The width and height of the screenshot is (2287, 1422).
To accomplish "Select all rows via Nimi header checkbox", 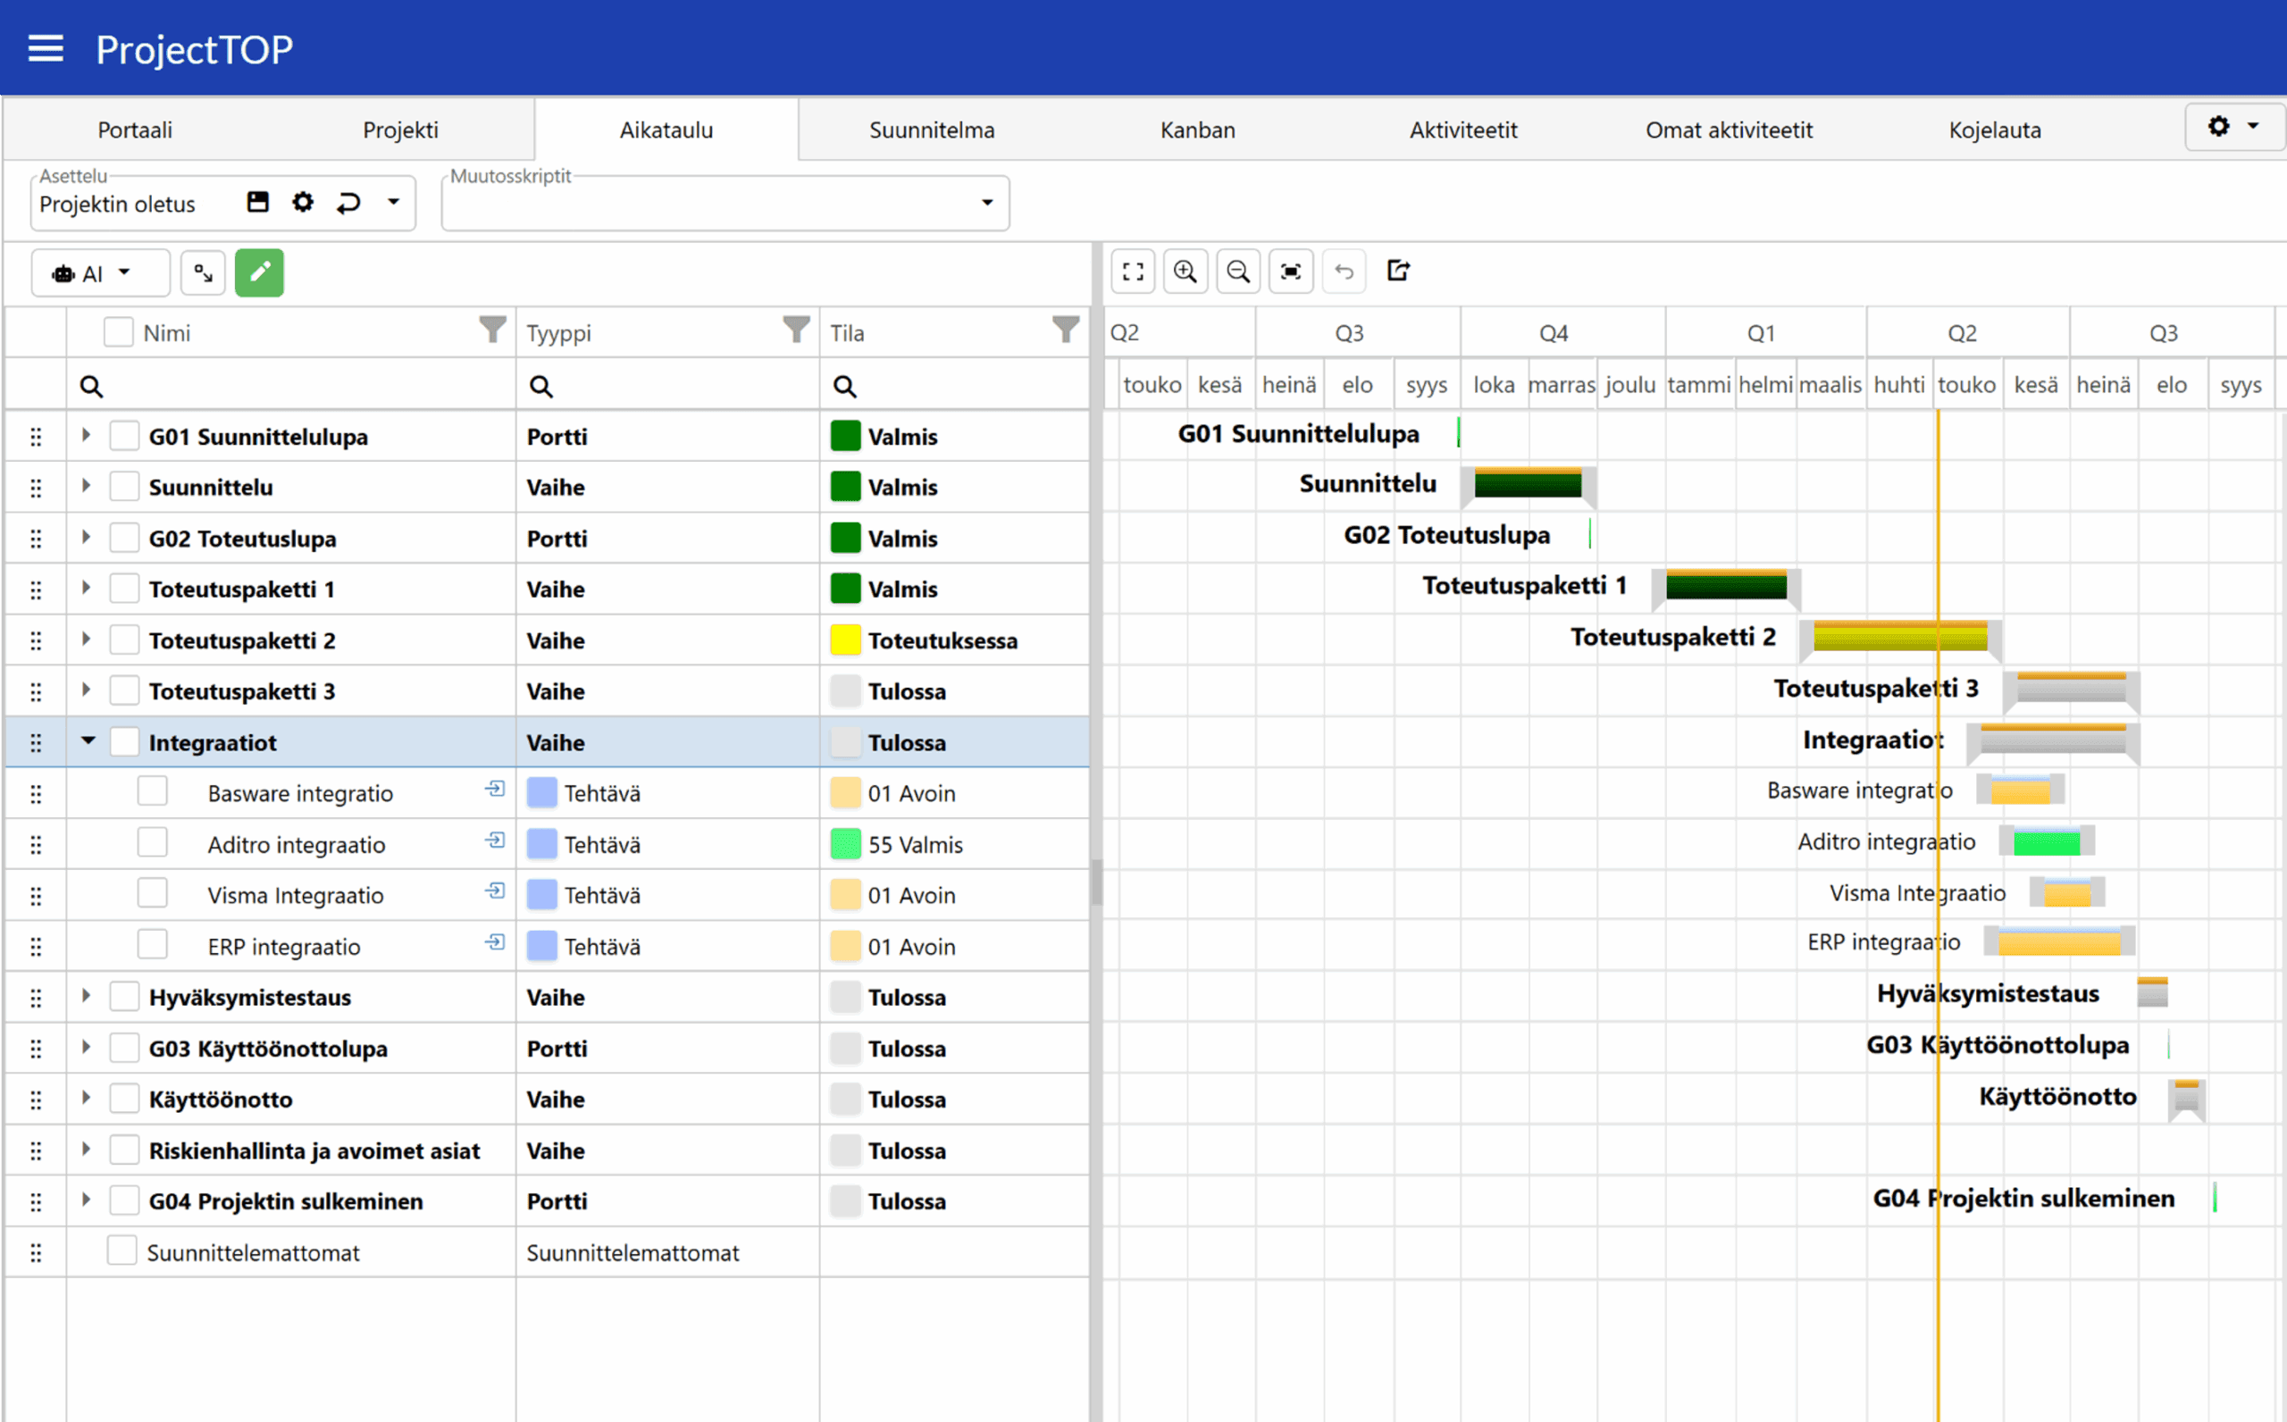I will [119, 332].
